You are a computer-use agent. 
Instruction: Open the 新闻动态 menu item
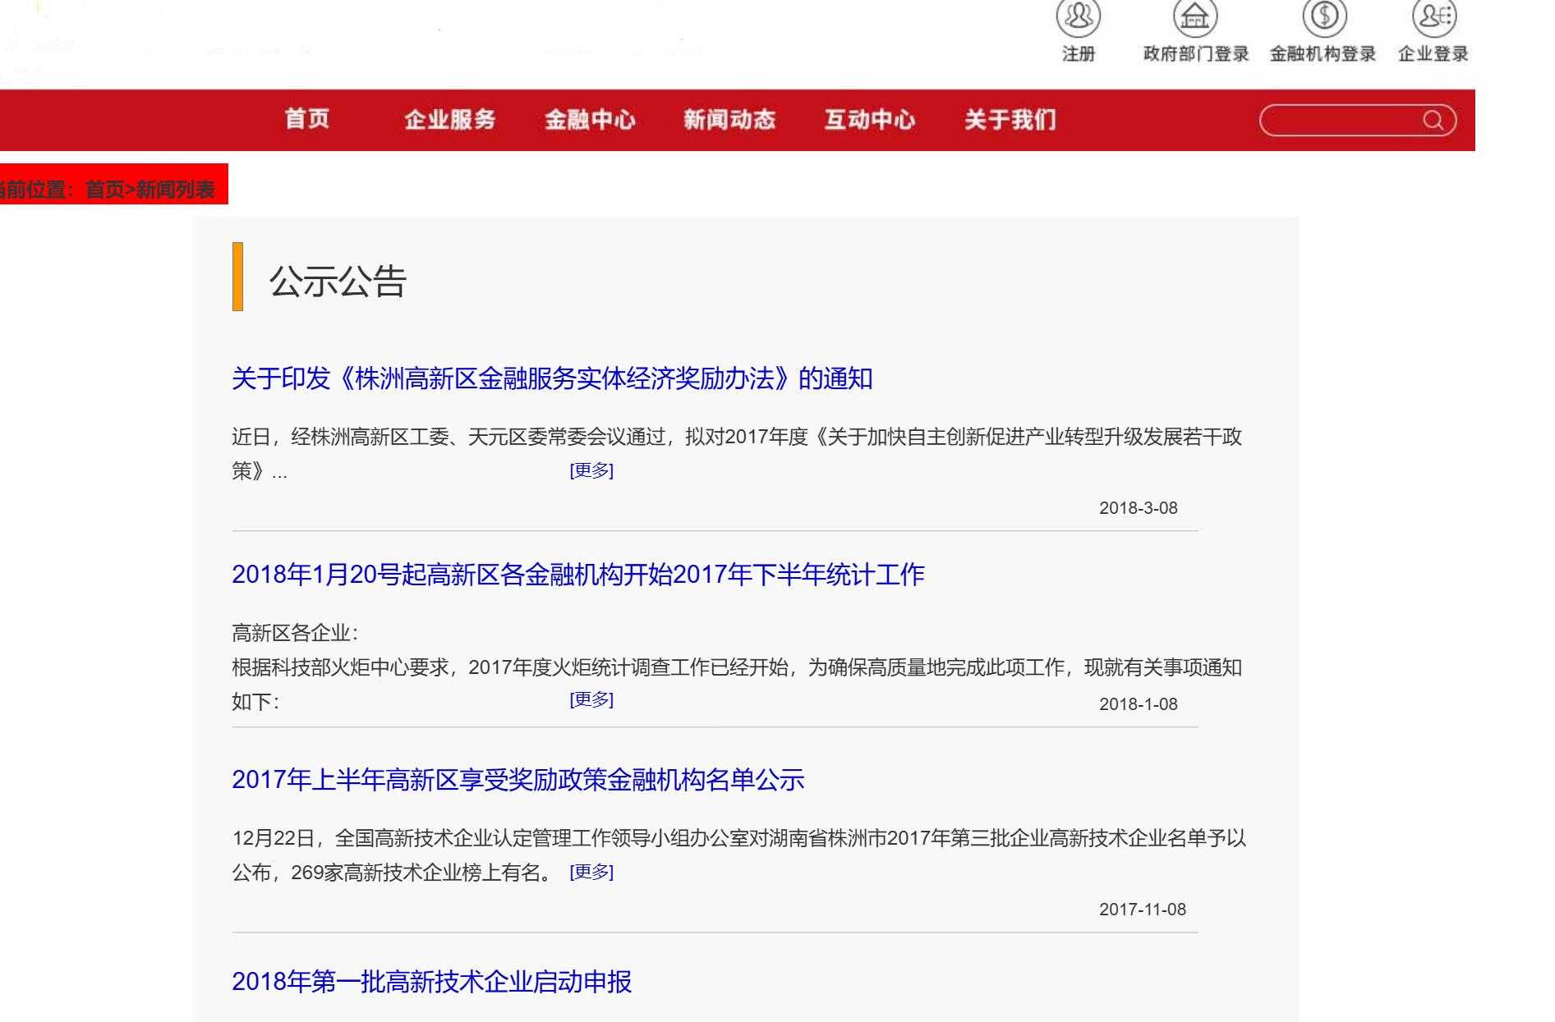click(730, 120)
